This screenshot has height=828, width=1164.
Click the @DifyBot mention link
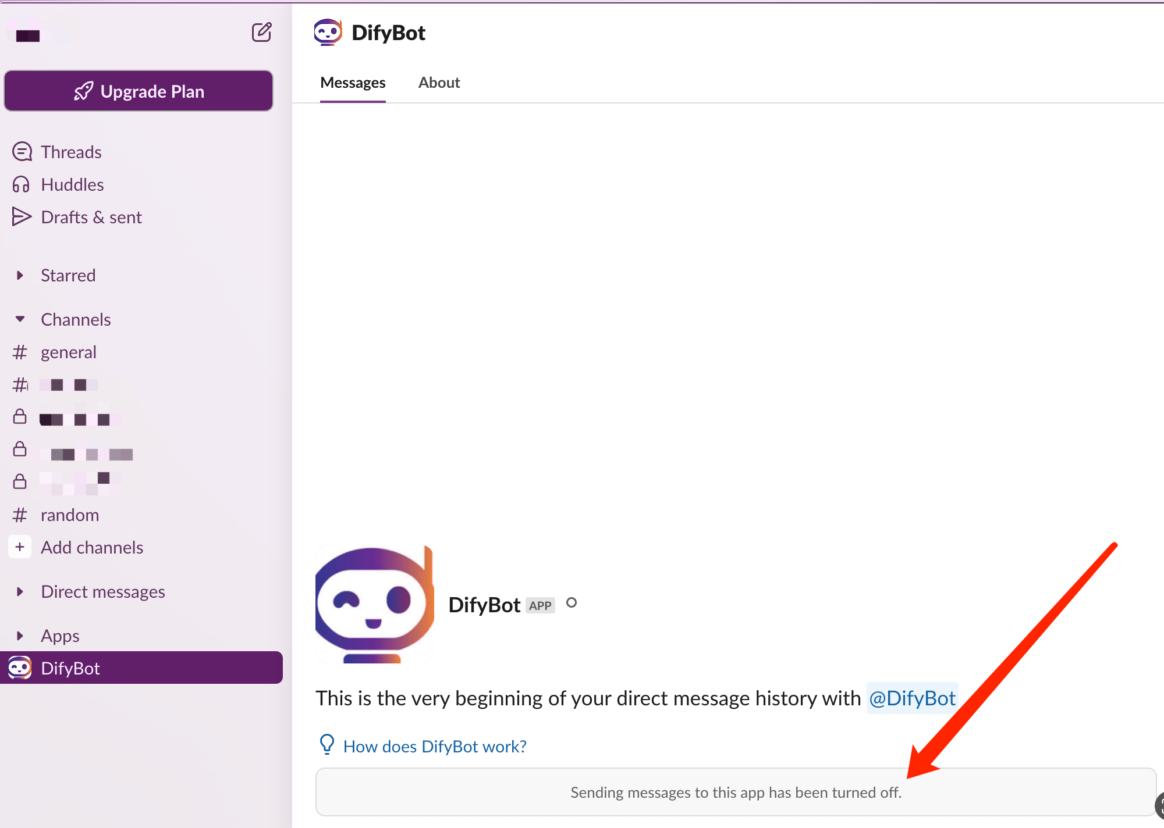click(x=911, y=698)
